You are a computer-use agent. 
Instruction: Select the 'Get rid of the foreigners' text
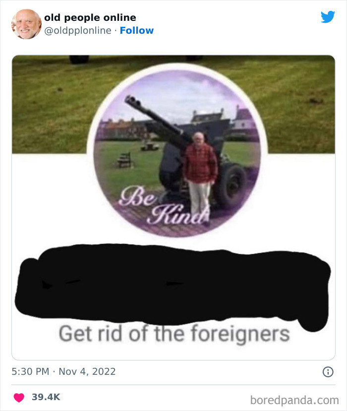point(174,333)
